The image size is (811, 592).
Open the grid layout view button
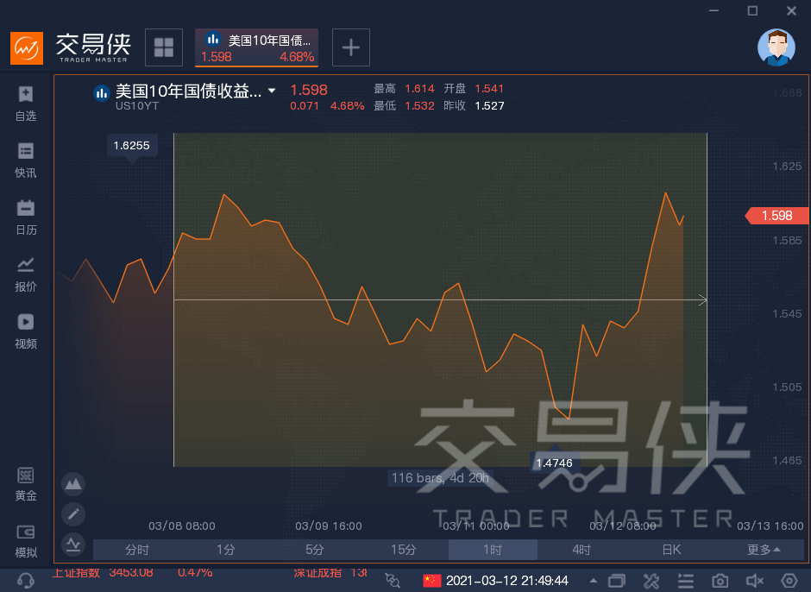tap(164, 47)
